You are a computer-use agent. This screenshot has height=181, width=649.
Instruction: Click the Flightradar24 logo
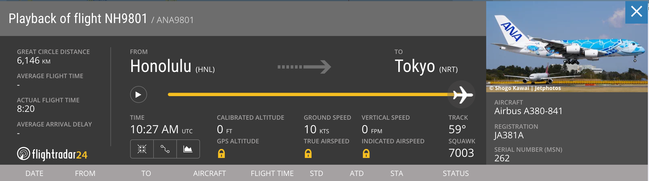point(52,154)
